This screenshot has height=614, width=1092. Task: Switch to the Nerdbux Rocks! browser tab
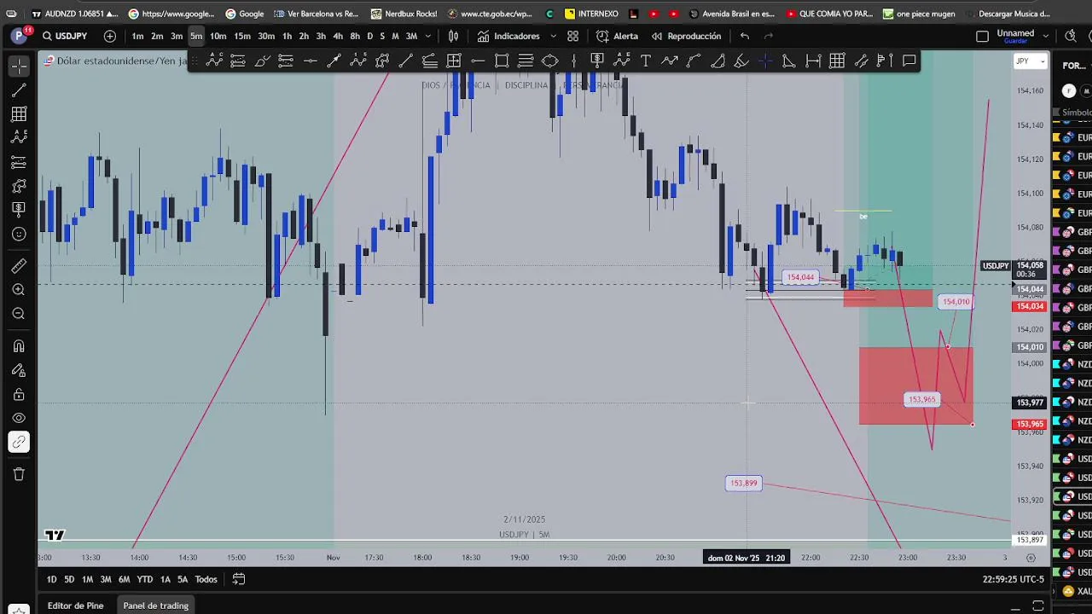tap(404, 14)
